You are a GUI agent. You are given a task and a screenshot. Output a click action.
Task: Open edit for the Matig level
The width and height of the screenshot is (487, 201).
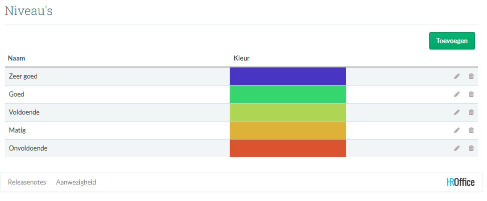(456, 130)
